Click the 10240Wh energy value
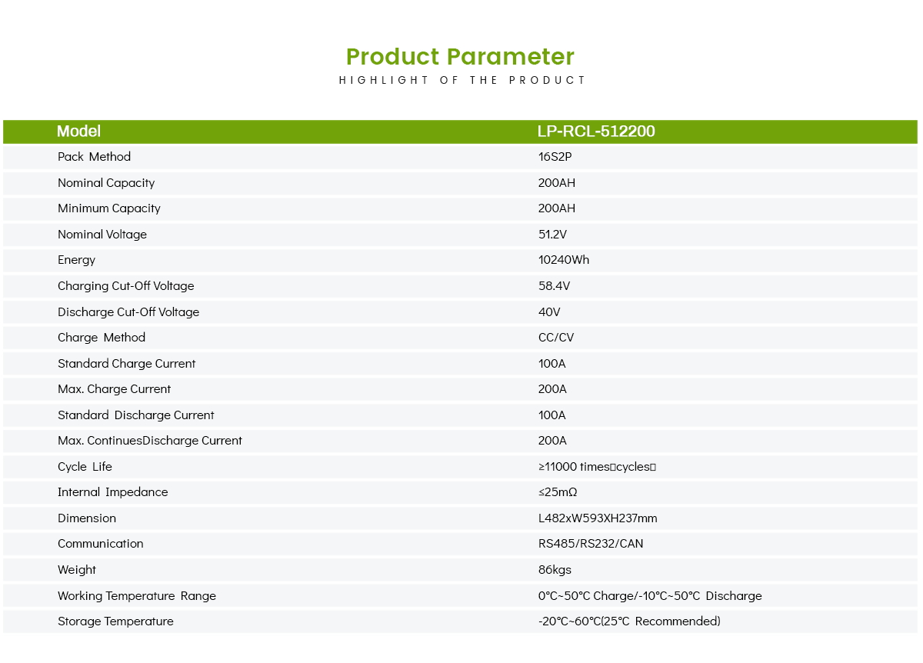This screenshot has width=923, height=663. pyautogui.click(x=563, y=260)
